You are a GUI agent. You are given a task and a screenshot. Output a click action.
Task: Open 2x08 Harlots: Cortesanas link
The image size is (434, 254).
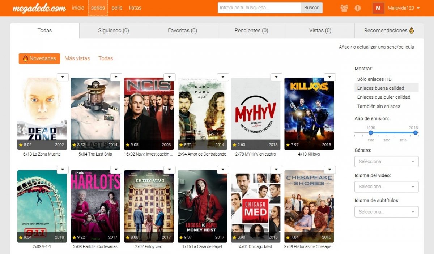(95, 247)
